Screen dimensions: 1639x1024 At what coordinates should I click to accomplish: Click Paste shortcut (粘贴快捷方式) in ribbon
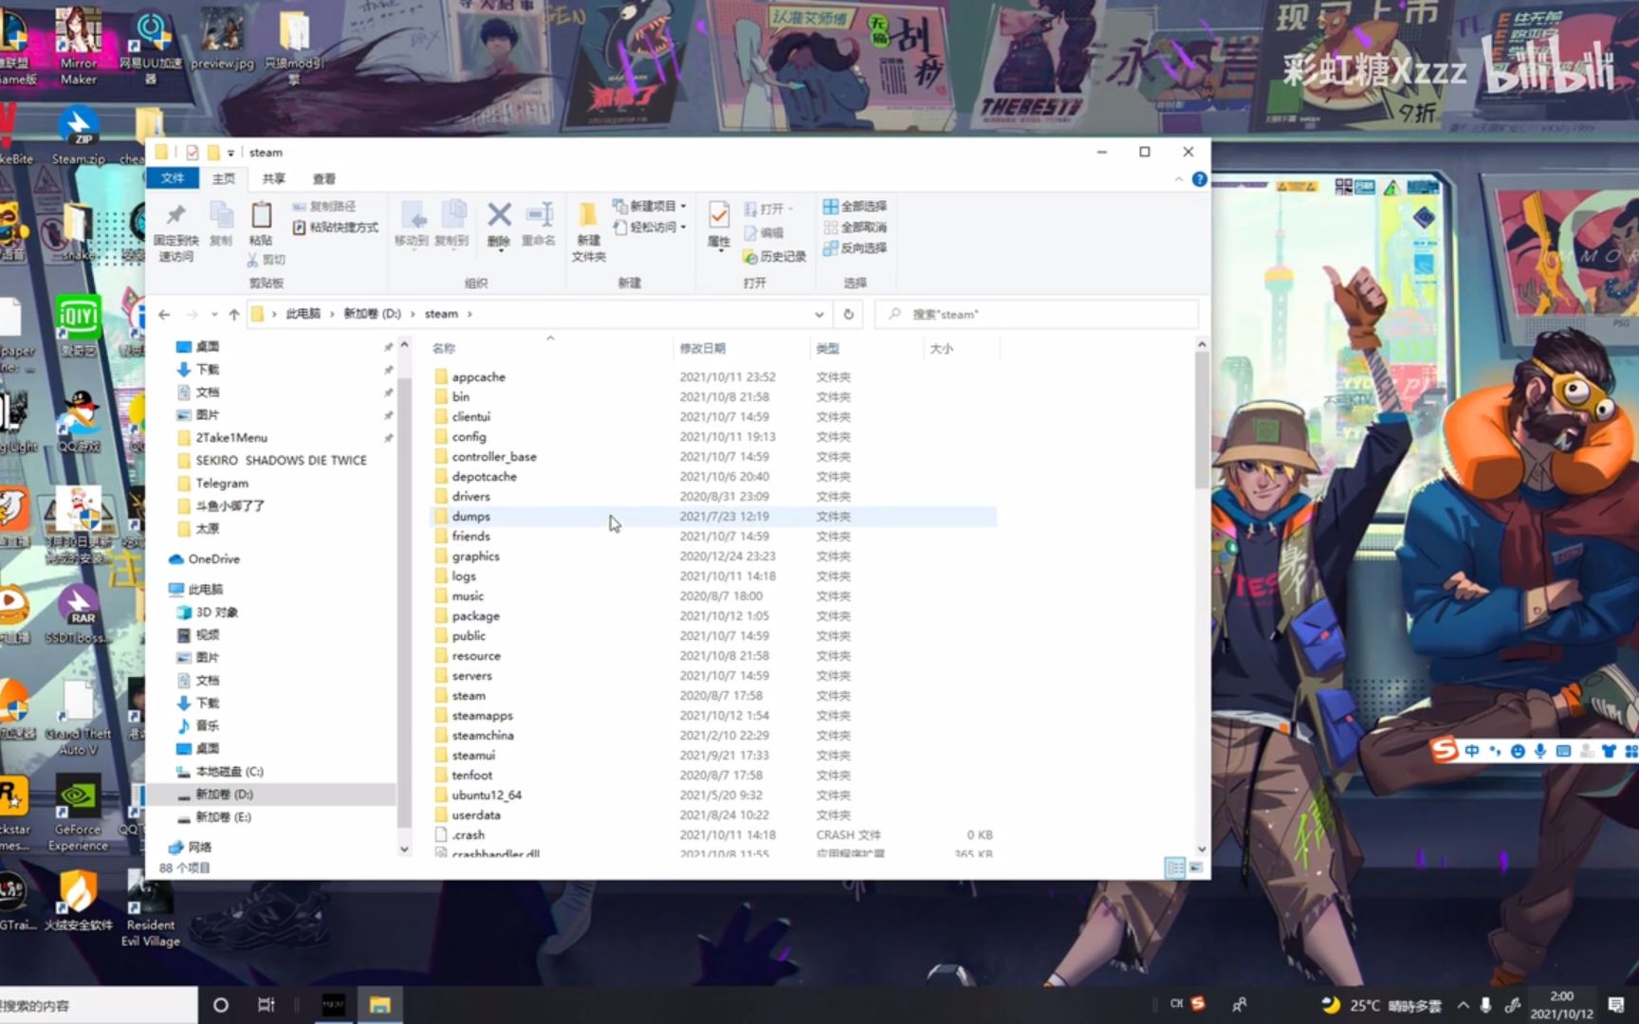(x=335, y=227)
